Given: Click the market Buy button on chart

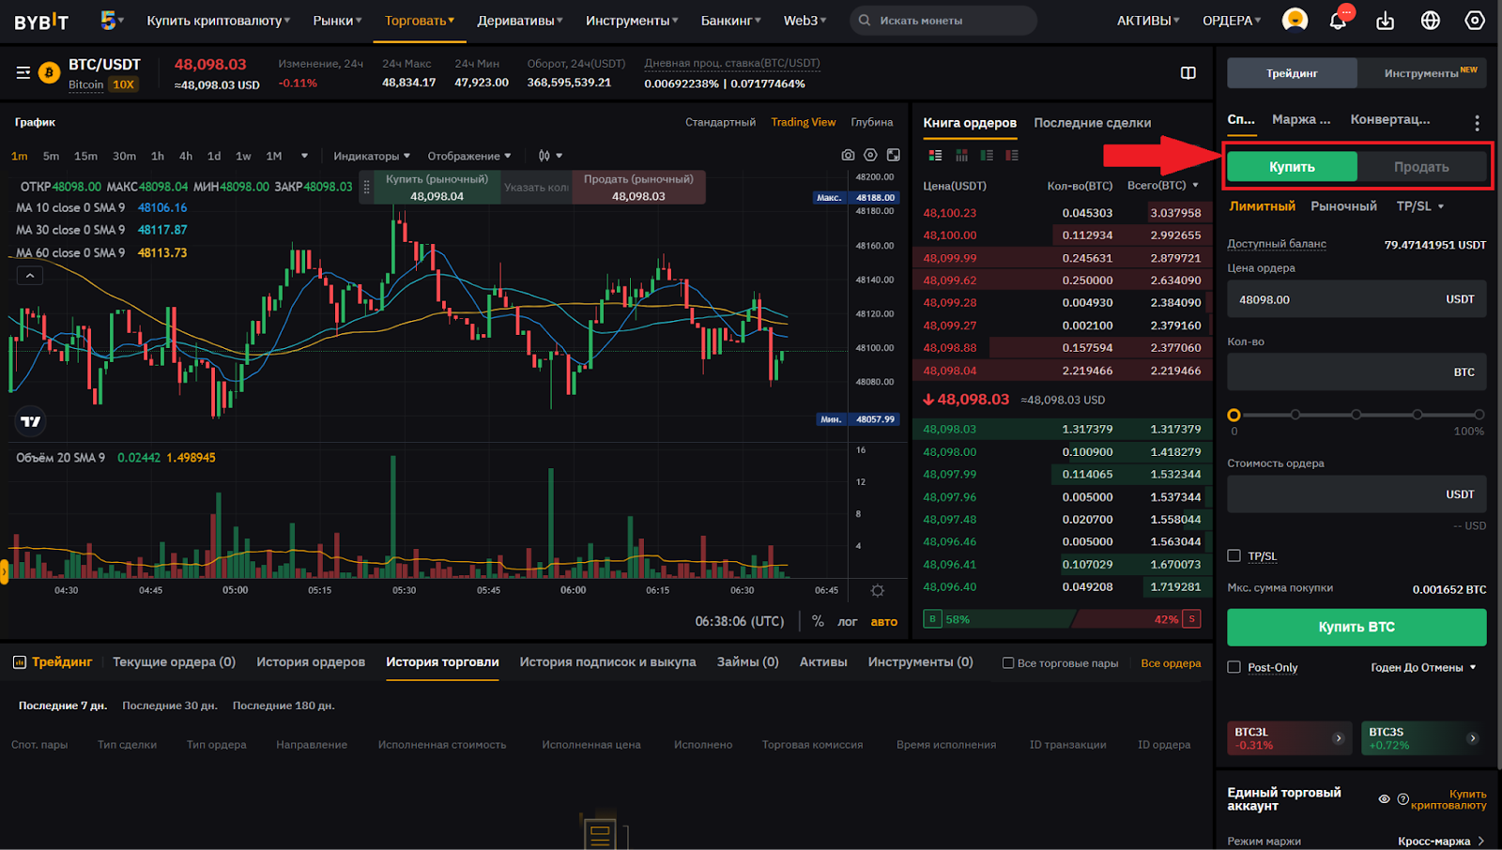Looking at the screenshot, I should (x=437, y=187).
